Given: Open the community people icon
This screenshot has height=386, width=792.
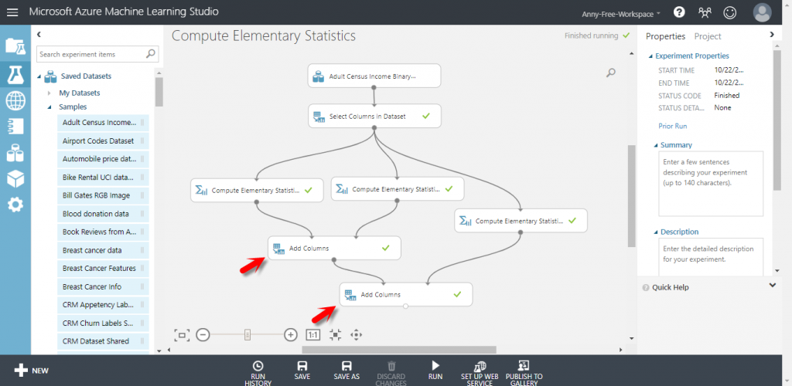Looking at the screenshot, I should [x=705, y=12].
